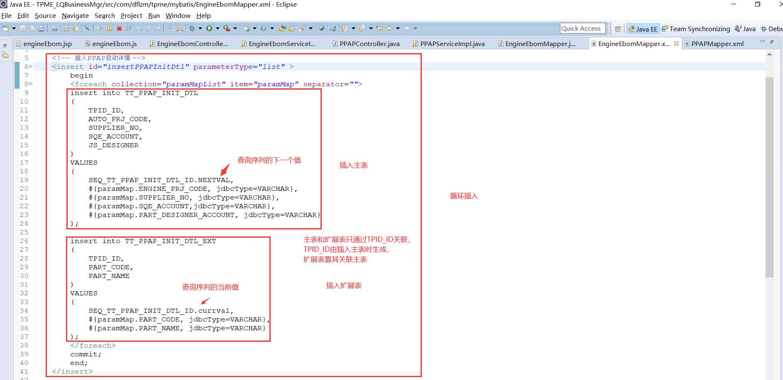783x380 pixels.
Task: Click the Open Web Browser globe icon
Action: pyautogui.click(x=321, y=28)
